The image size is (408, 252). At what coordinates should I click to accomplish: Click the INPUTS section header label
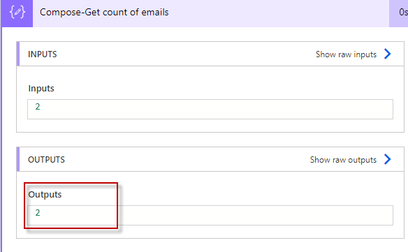(x=43, y=54)
